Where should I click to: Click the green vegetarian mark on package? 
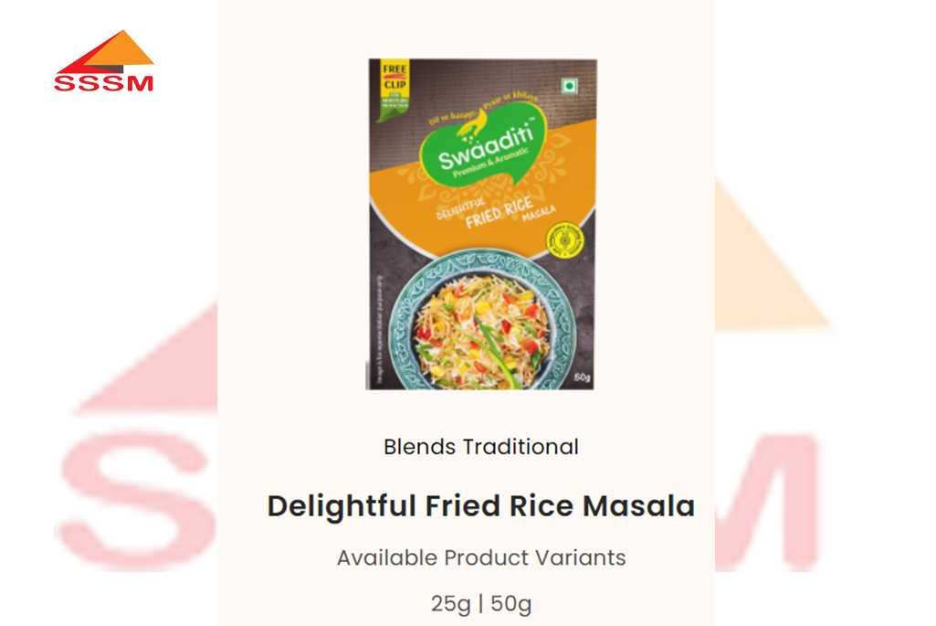(570, 86)
